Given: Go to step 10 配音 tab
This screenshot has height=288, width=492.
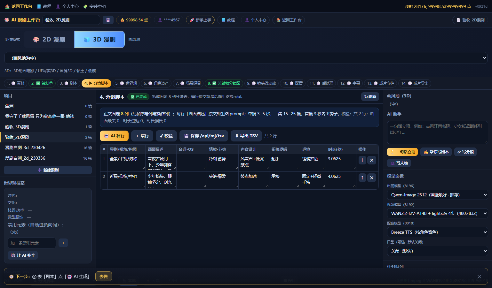Looking at the screenshot, I should pyautogui.click(x=293, y=83).
